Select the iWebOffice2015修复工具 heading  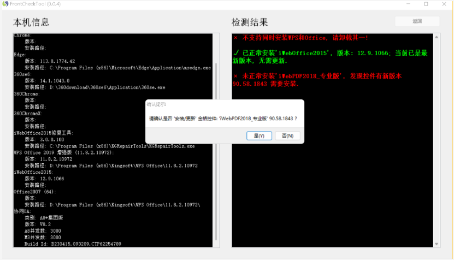(x=43, y=133)
